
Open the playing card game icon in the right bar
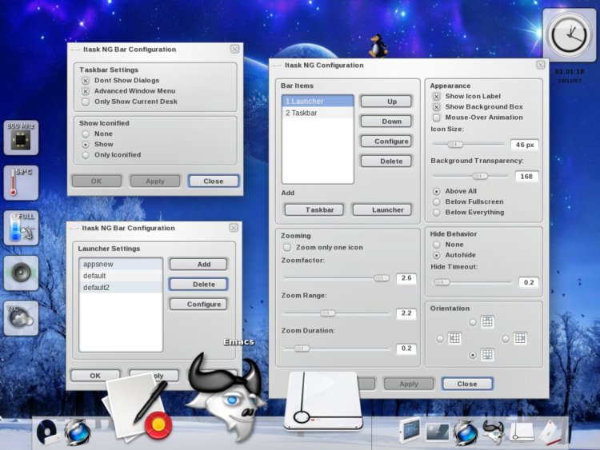(550, 432)
